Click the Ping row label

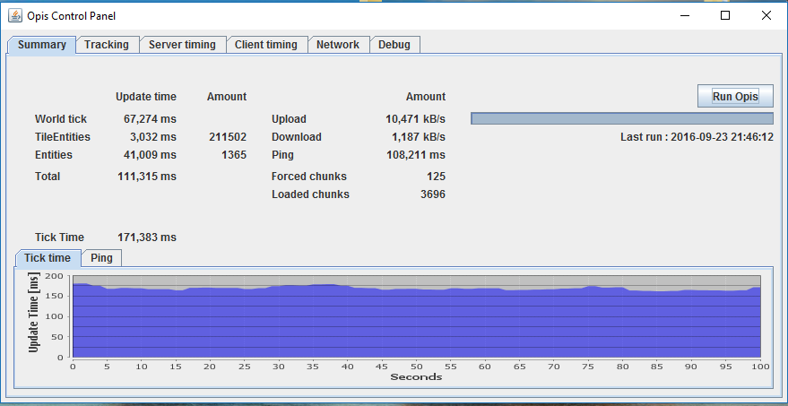(282, 155)
